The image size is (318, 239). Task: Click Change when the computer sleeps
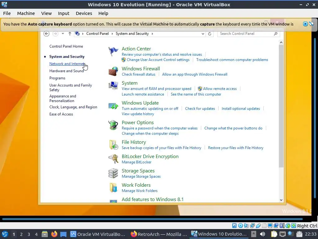[x=150, y=134]
